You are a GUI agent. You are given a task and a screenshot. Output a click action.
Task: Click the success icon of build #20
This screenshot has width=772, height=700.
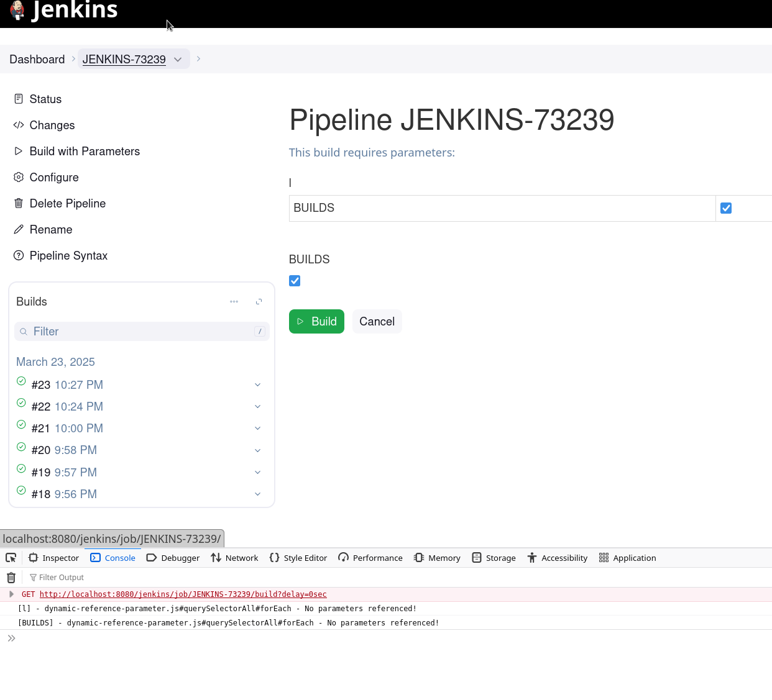[x=21, y=447]
